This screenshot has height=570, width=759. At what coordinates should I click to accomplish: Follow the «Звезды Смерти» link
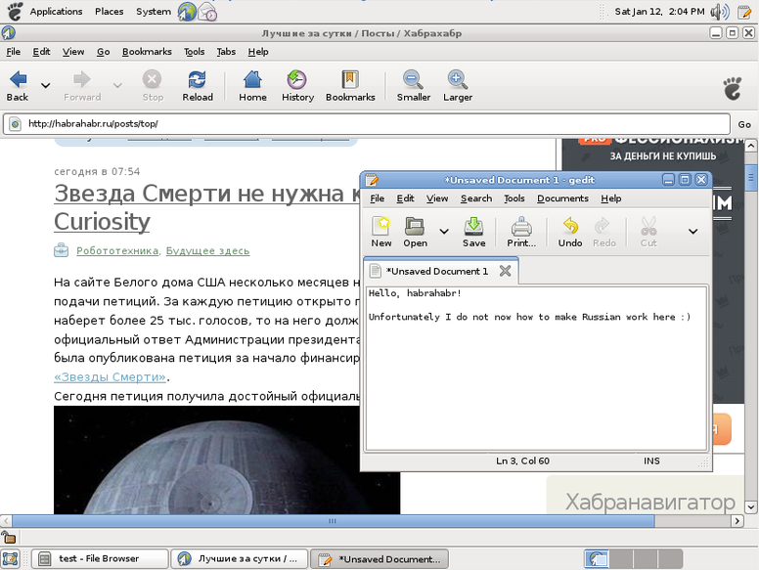[110, 377]
